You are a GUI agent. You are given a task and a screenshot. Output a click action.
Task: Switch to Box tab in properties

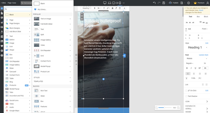tap(198, 17)
